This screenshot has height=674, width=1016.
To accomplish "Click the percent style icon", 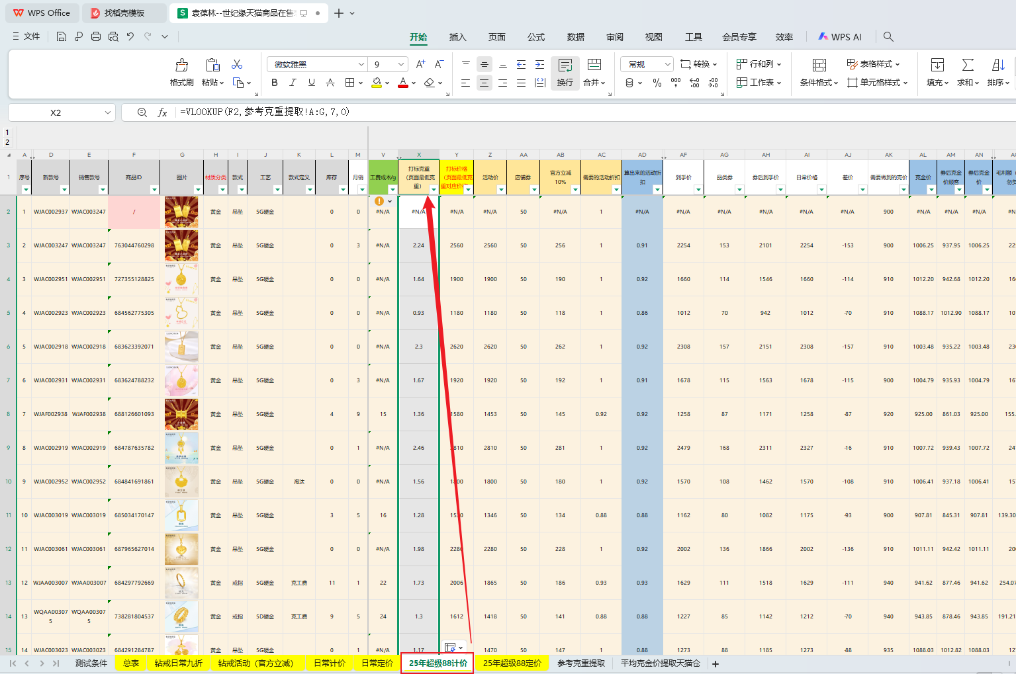I will (657, 83).
